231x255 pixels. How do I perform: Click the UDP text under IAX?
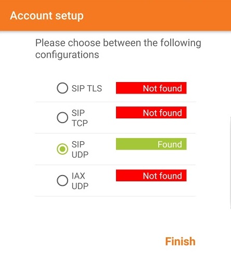click(x=80, y=186)
